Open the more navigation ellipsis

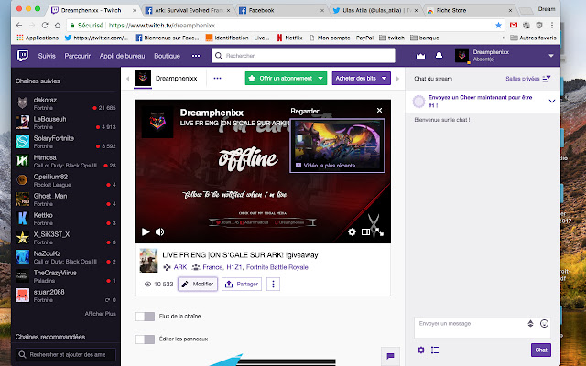tap(196, 56)
